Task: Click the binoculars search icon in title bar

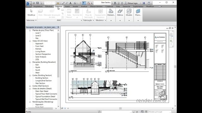Action: click(115, 3)
